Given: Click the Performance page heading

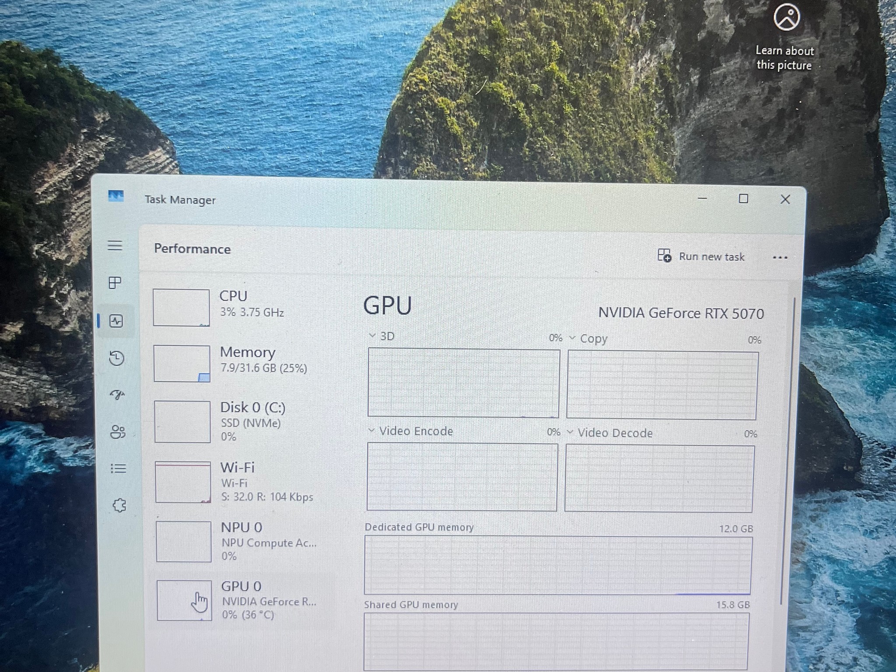Looking at the screenshot, I should 192,249.
